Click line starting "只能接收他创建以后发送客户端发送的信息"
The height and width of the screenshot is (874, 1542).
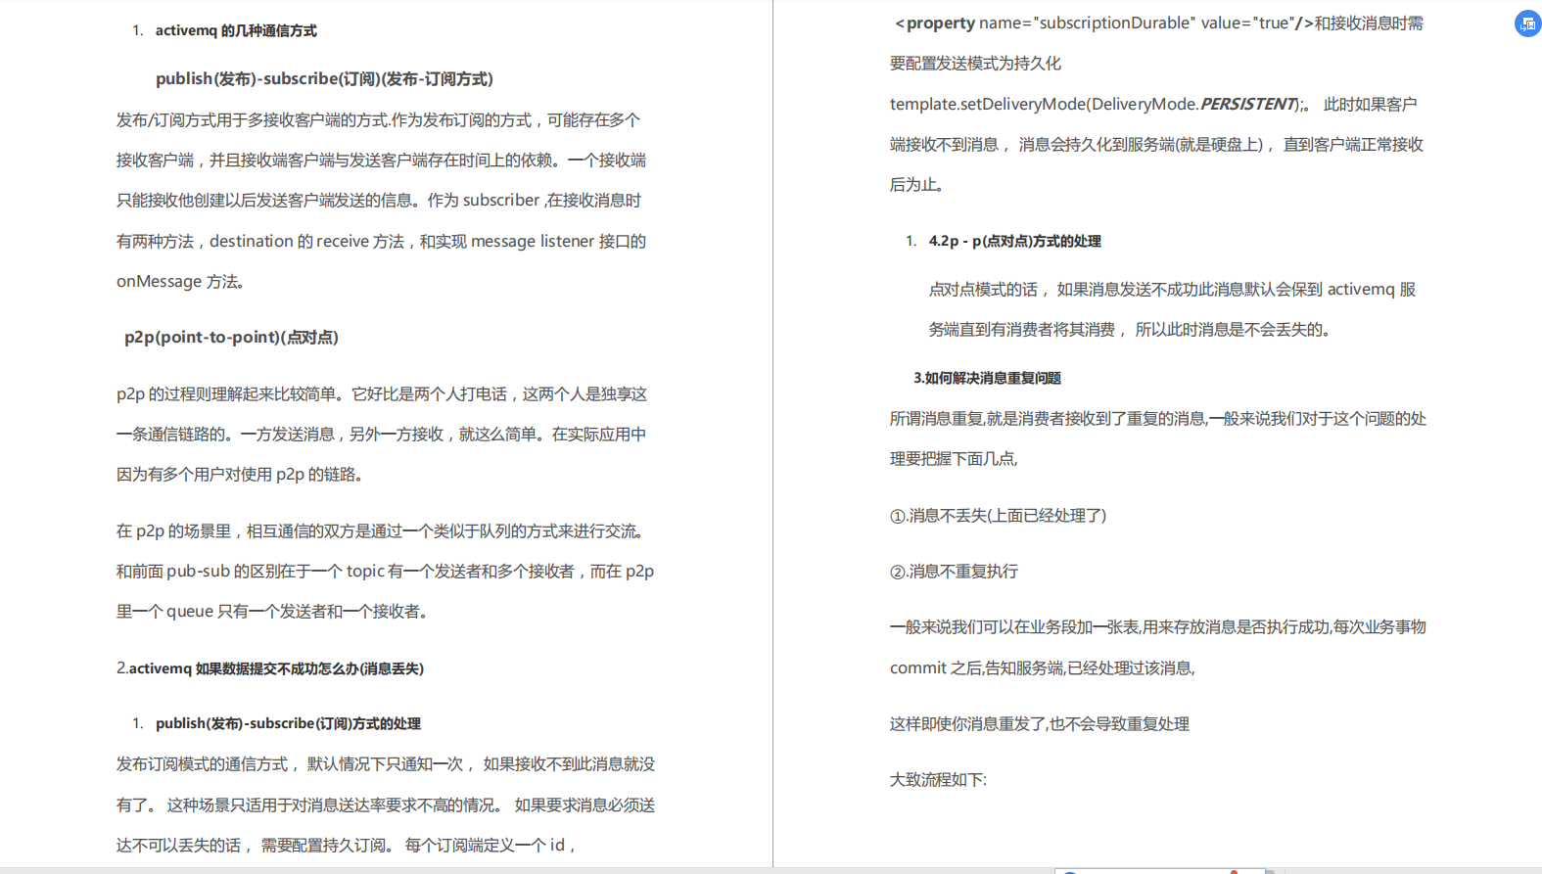pyautogui.click(x=379, y=200)
